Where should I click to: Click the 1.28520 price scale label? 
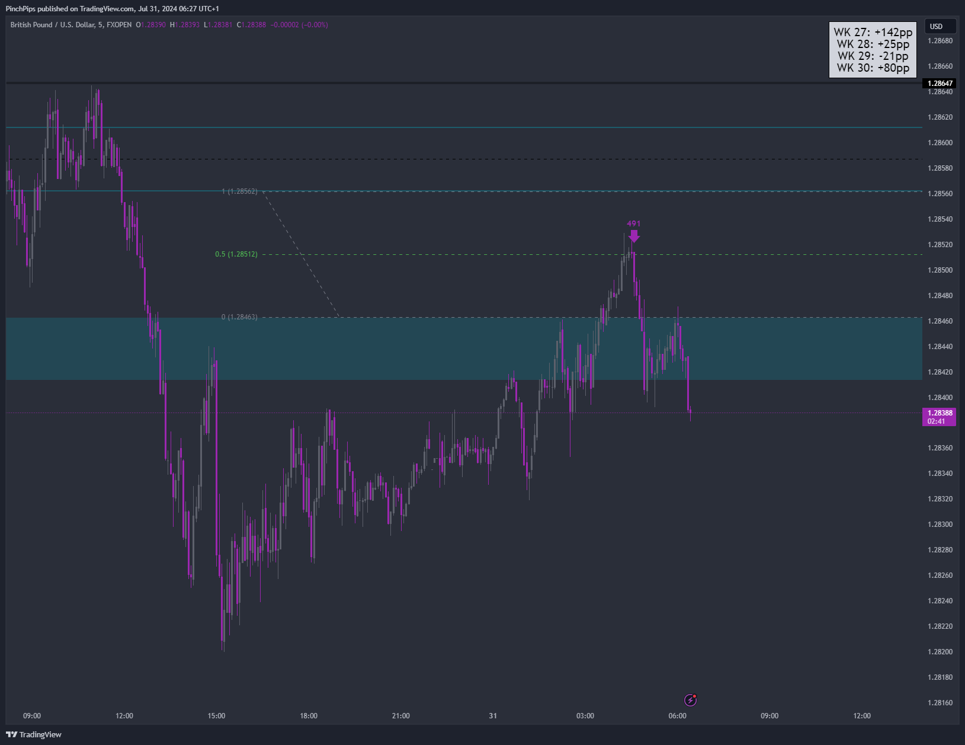coord(940,245)
